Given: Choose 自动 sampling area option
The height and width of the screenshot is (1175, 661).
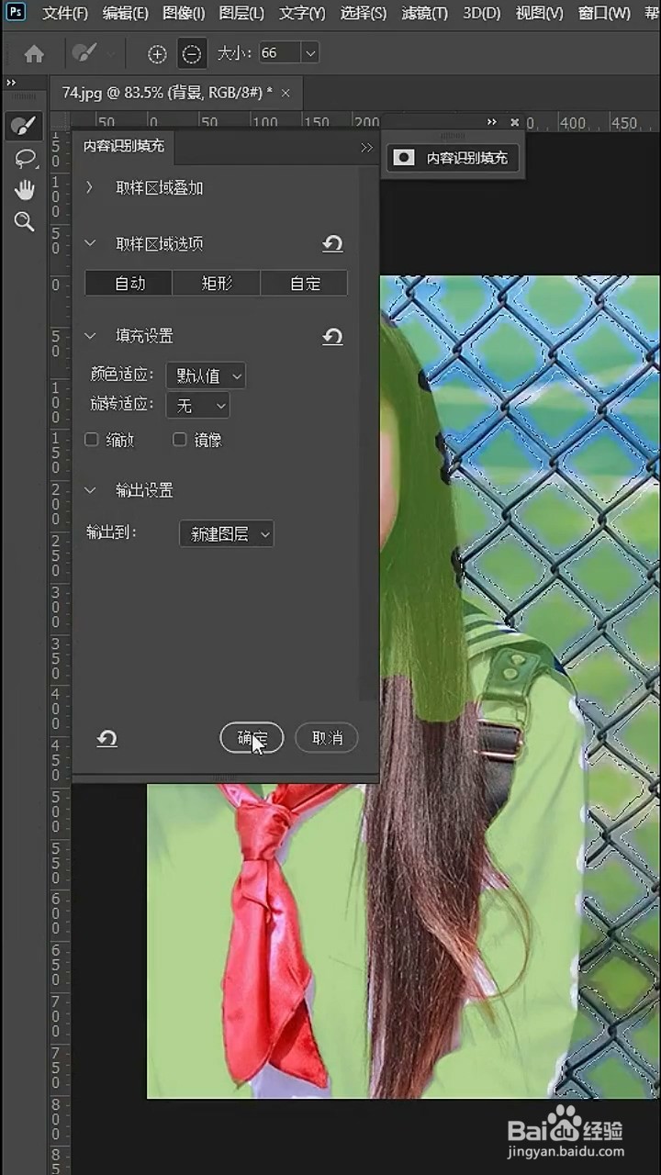Looking at the screenshot, I should tap(129, 284).
